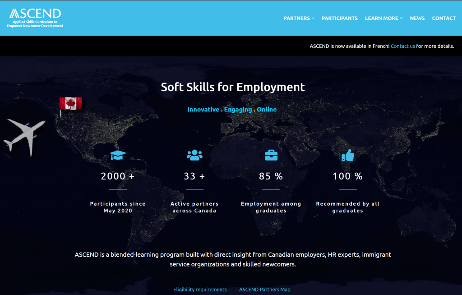The width and height of the screenshot is (462, 295).
Task: Open the ASCEND Partners Map link
Action: [x=264, y=290]
